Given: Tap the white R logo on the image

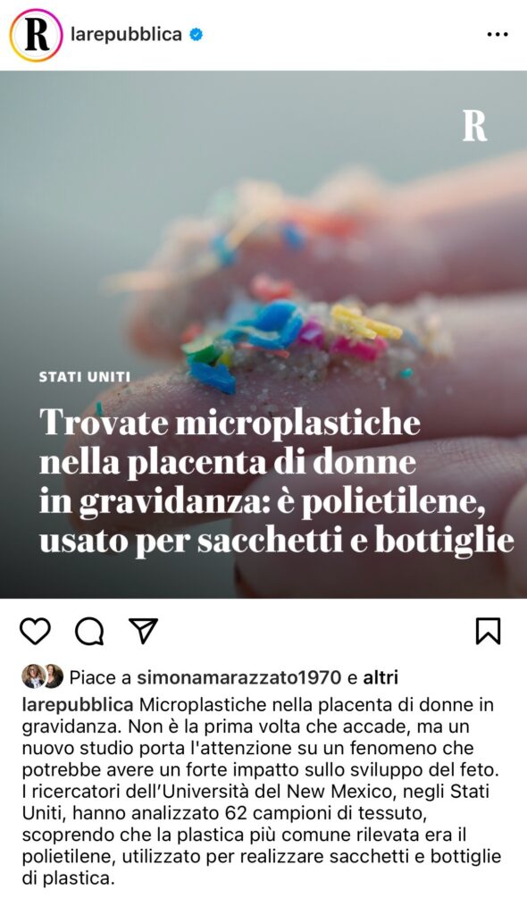Looking at the screenshot, I should point(474,125).
